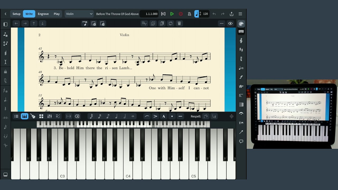The image size is (338, 190).
Task: Respell note using flat spelling
Action: [x=206, y=116]
